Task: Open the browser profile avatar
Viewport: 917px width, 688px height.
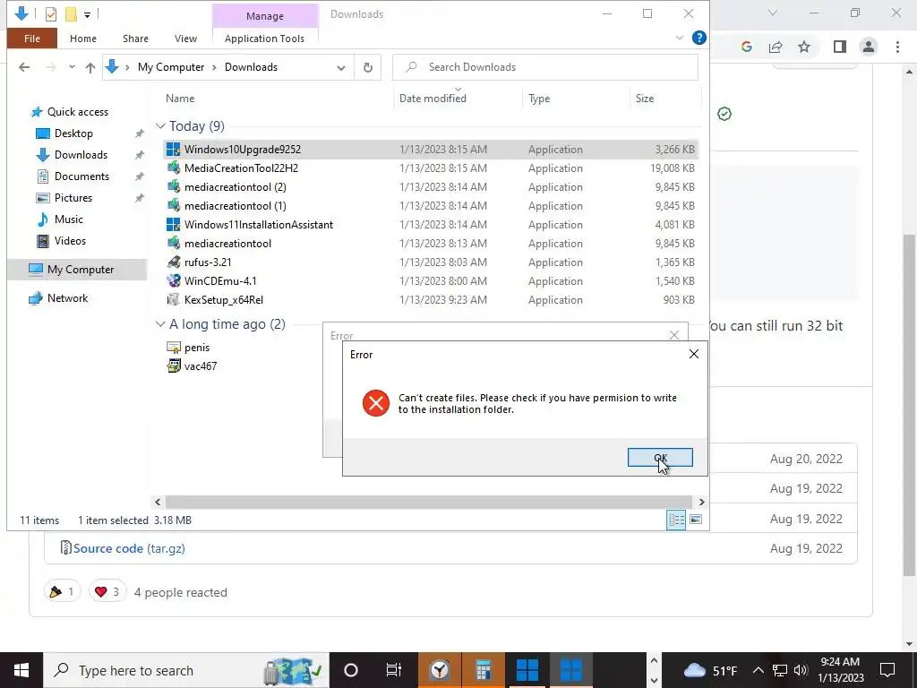Action: (x=869, y=47)
